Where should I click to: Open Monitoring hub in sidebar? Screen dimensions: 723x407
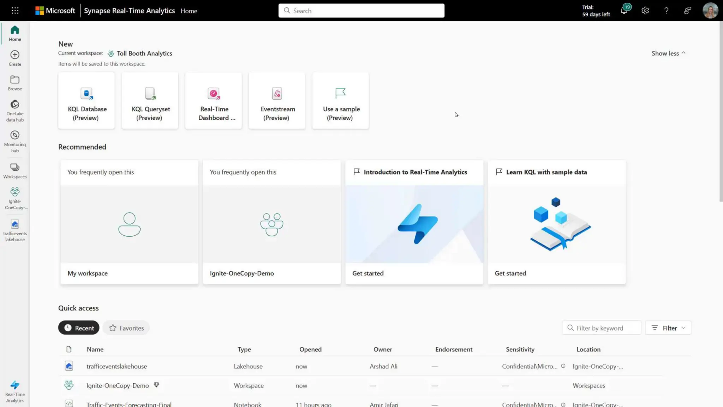point(15,141)
